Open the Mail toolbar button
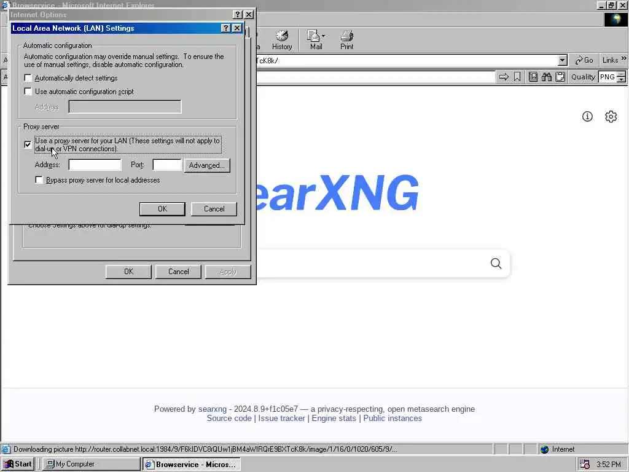Image resolution: width=629 pixels, height=472 pixels. 315,40
